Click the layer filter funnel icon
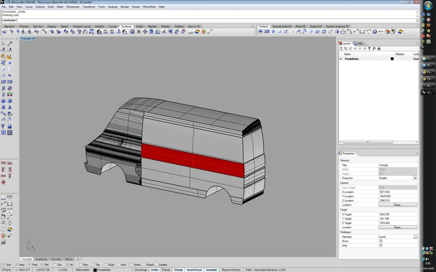The width and height of the screenshot is (436, 272). pos(369,48)
